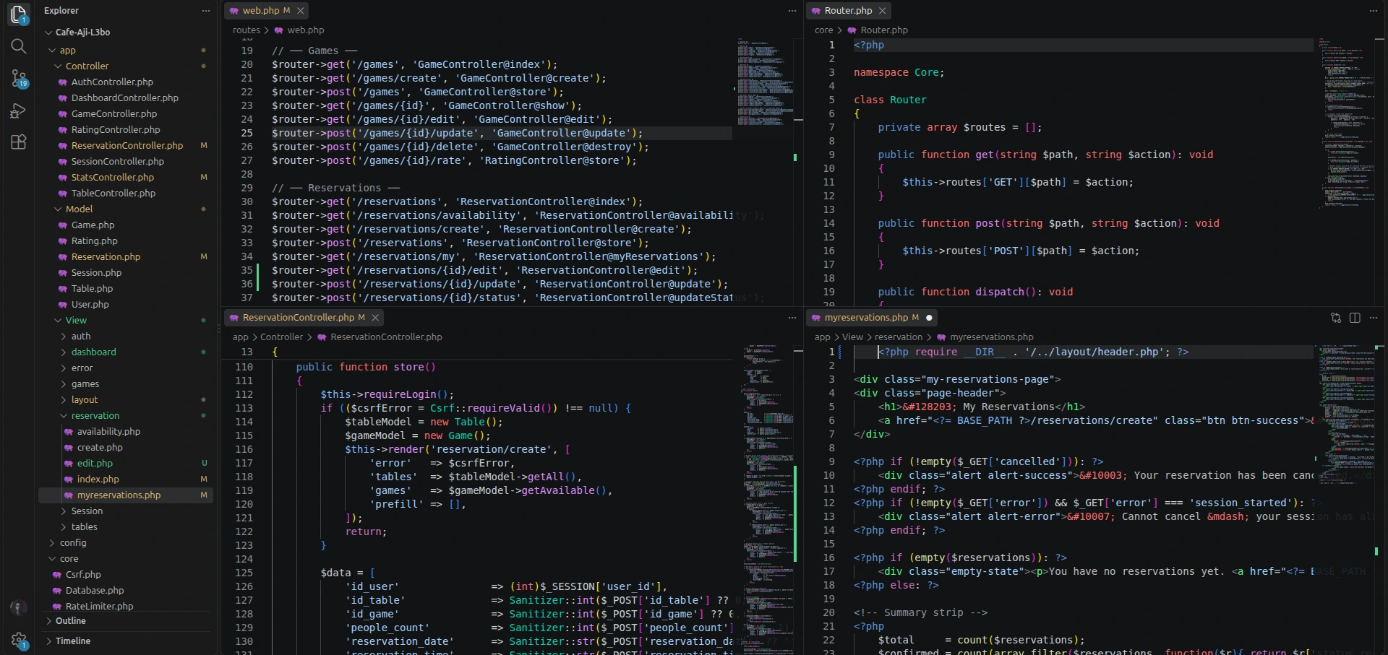Screen dimensions: 1388x655
Task: Open the Extensions view
Action: click(x=19, y=142)
